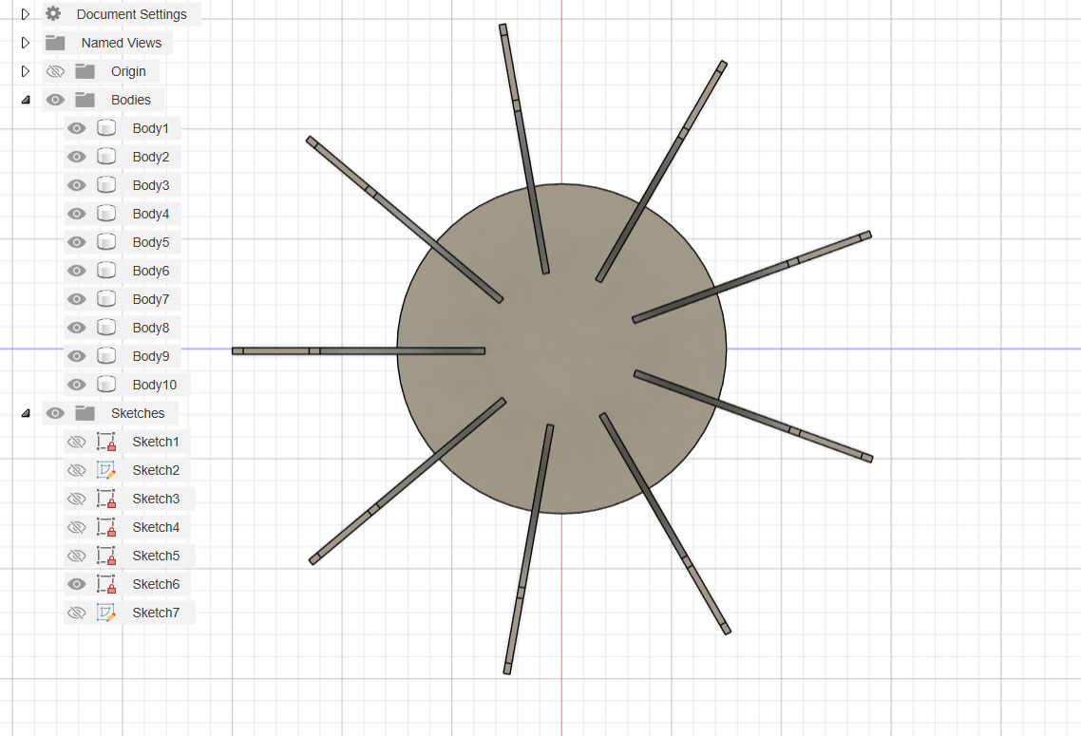This screenshot has width=1081, height=736.
Task: Show Sketch4 using its crossed-eye toggle
Action: coord(76,527)
